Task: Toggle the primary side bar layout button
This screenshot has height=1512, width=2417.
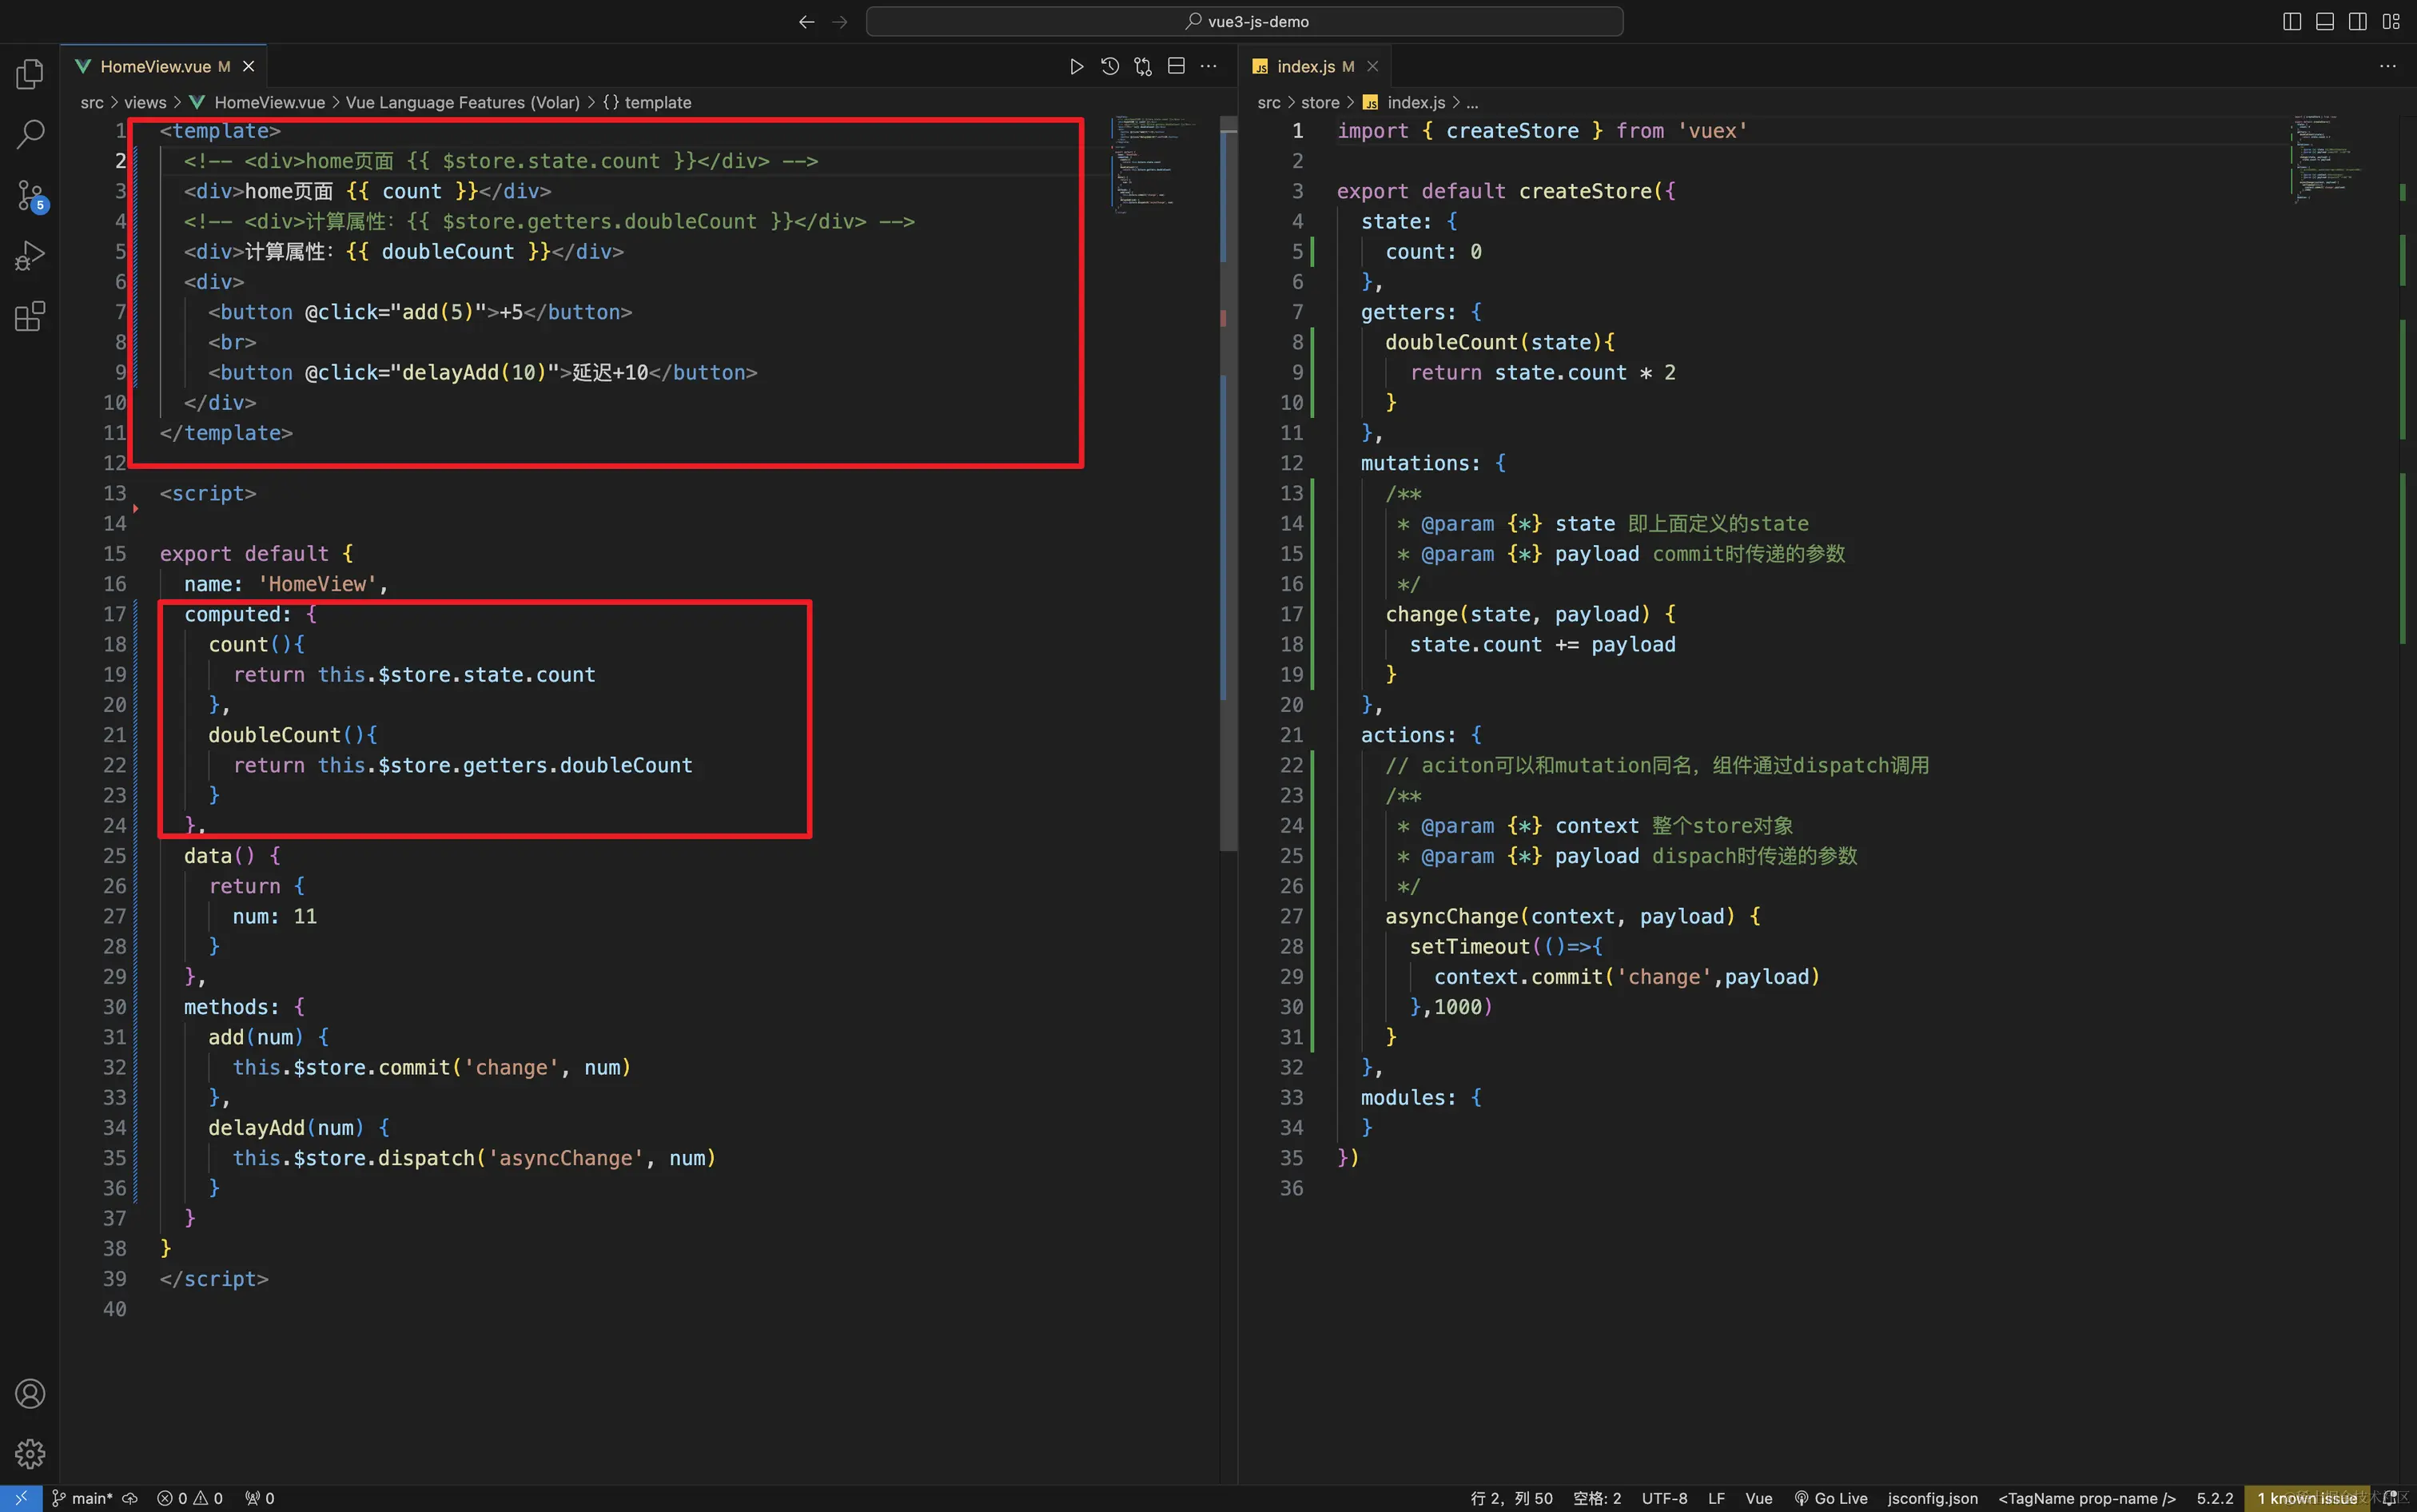Action: click(x=2292, y=22)
